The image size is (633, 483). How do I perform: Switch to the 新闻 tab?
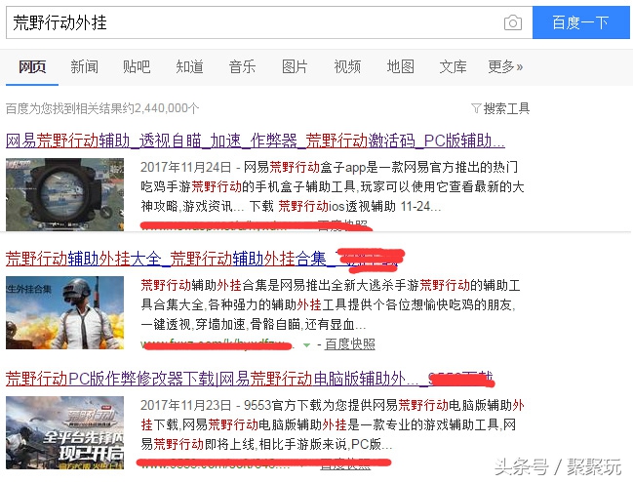pyautogui.click(x=85, y=66)
